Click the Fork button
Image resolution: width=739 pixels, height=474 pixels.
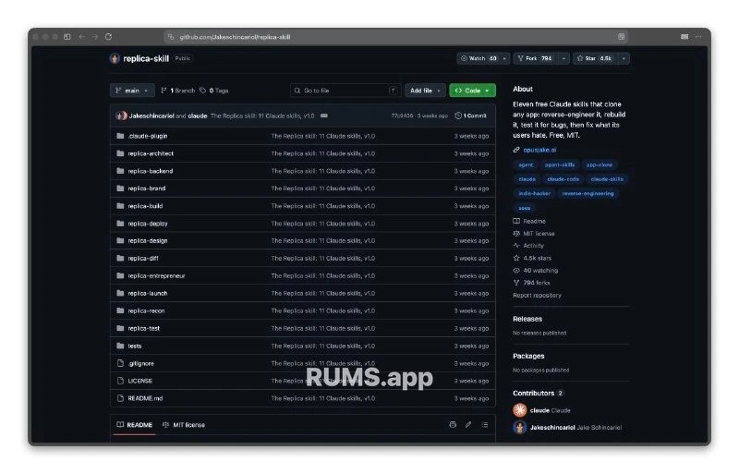tap(536, 58)
